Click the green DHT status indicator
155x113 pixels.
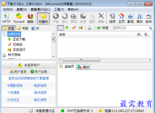(62, 111)
